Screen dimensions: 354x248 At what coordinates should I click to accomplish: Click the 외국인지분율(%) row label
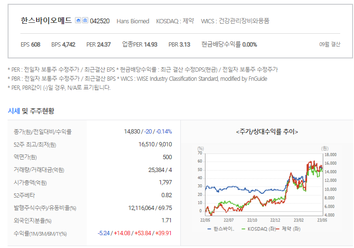33,220
